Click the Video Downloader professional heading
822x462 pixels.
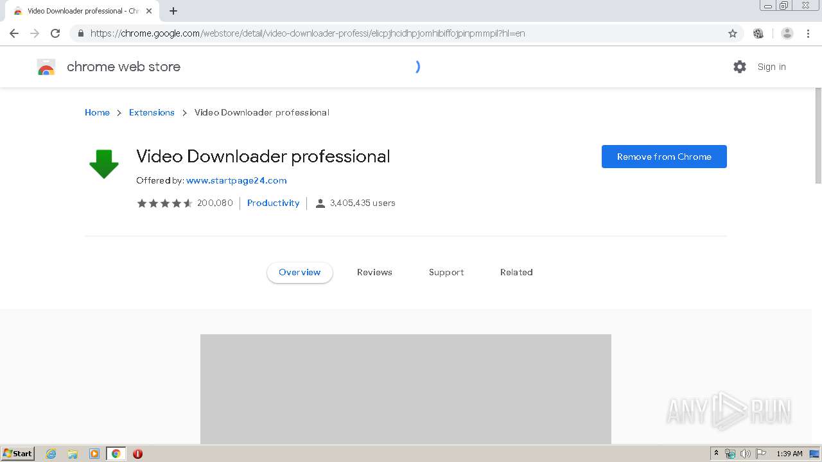pos(263,157)
